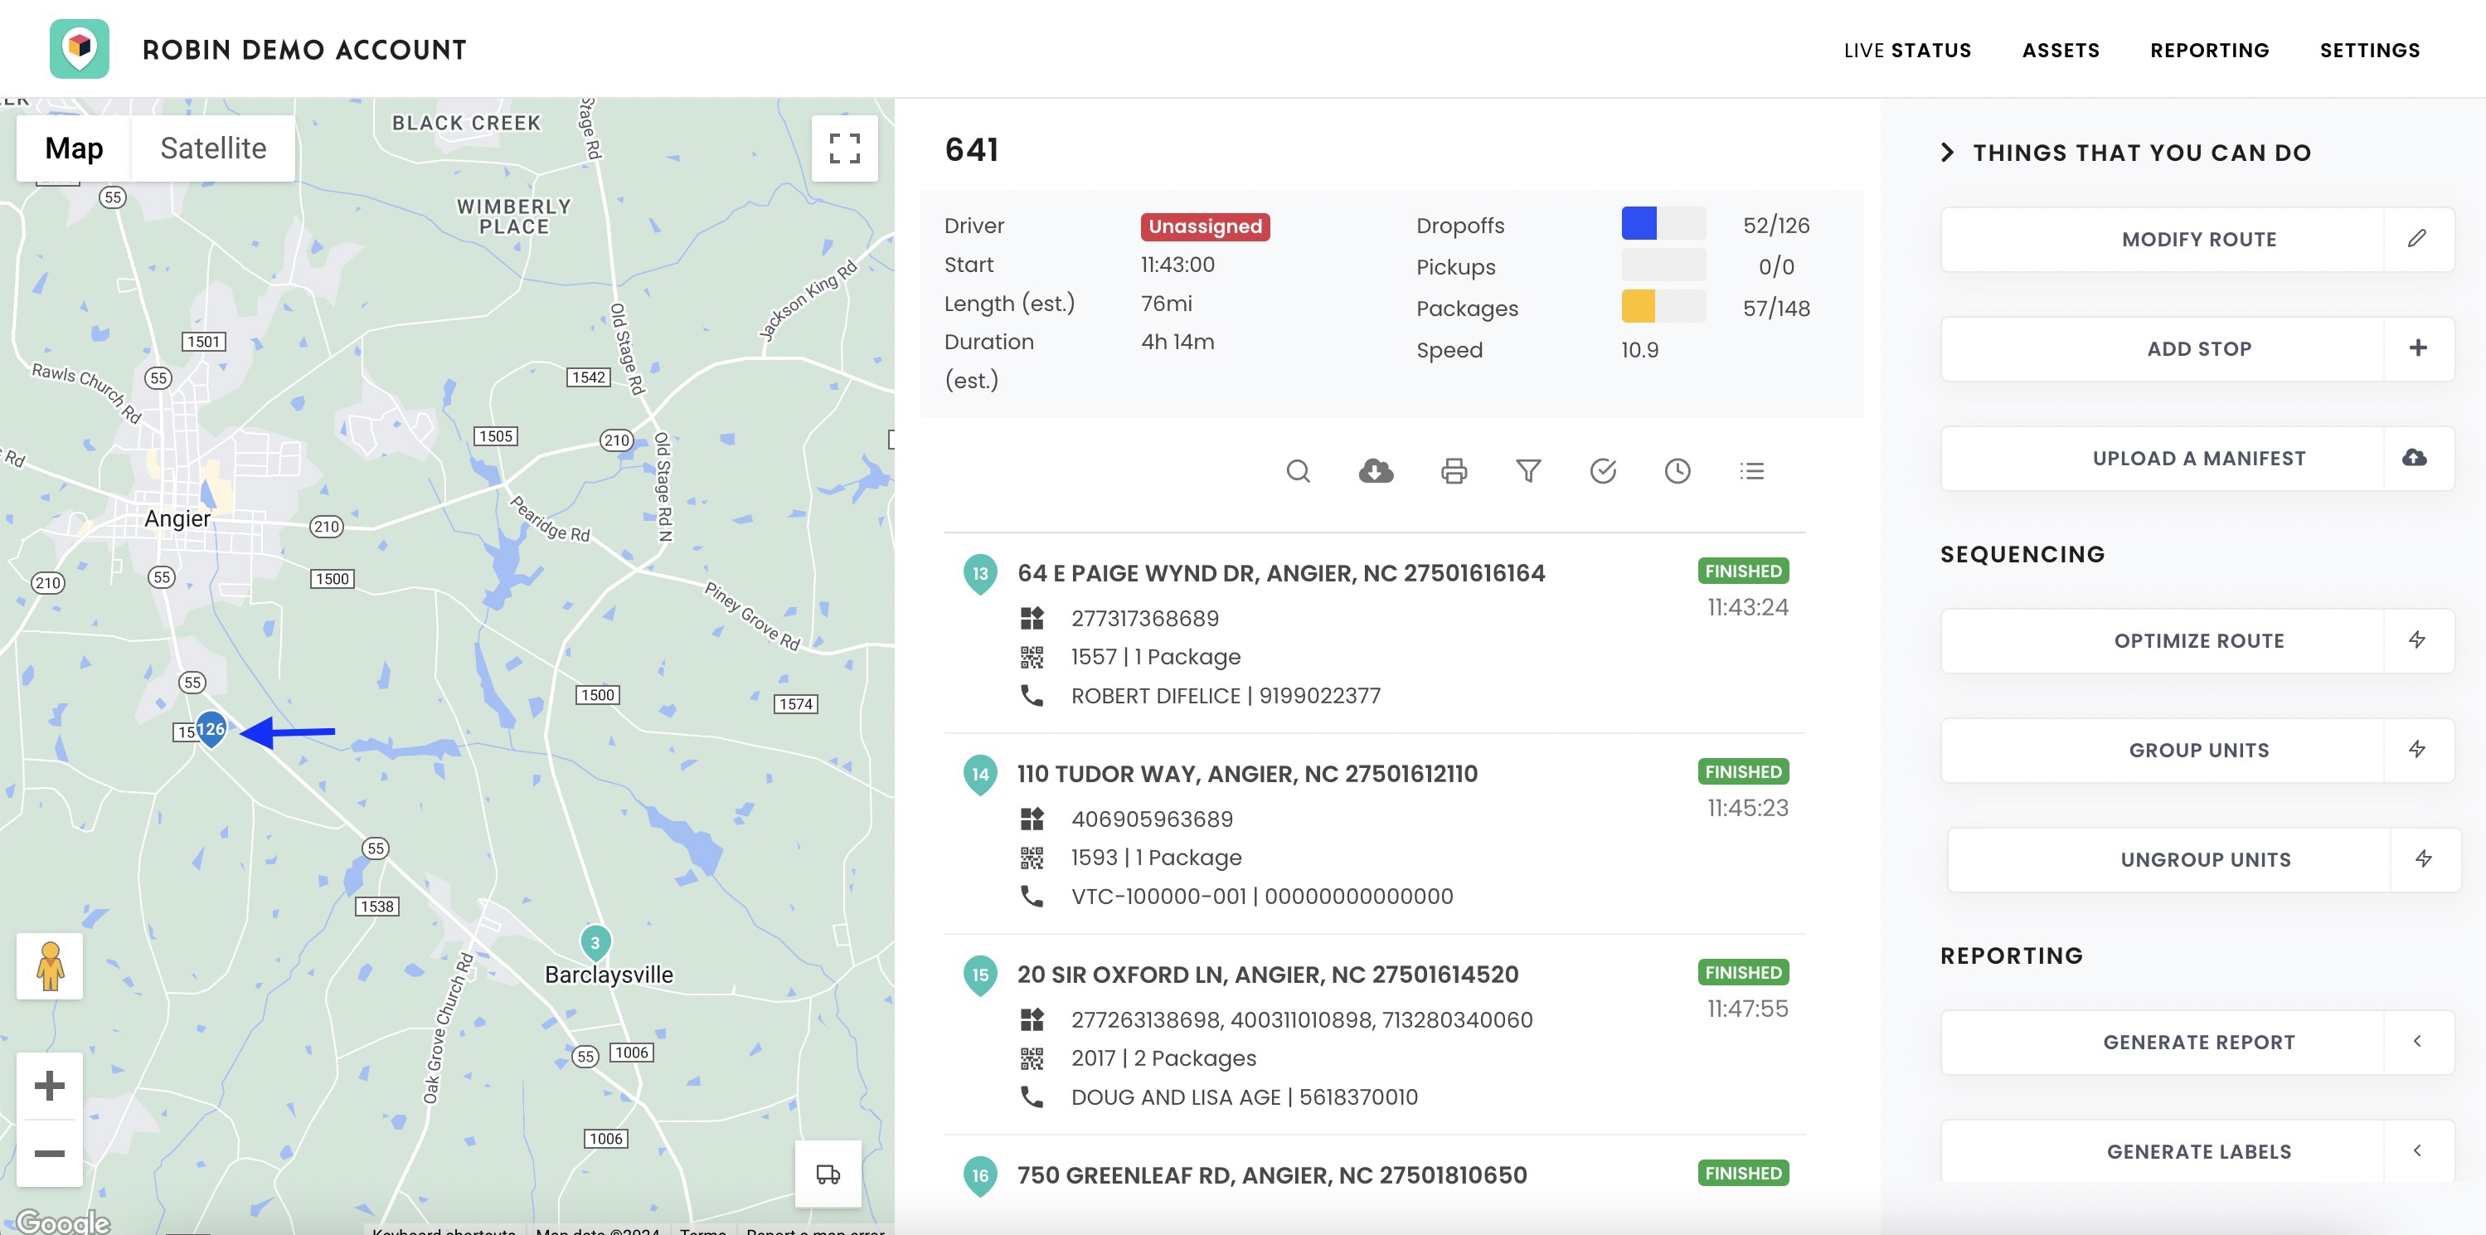Viewport: 2486px width, 1235px height.
Task: Click the clock time icon
Action: (x=1678, y=471)
